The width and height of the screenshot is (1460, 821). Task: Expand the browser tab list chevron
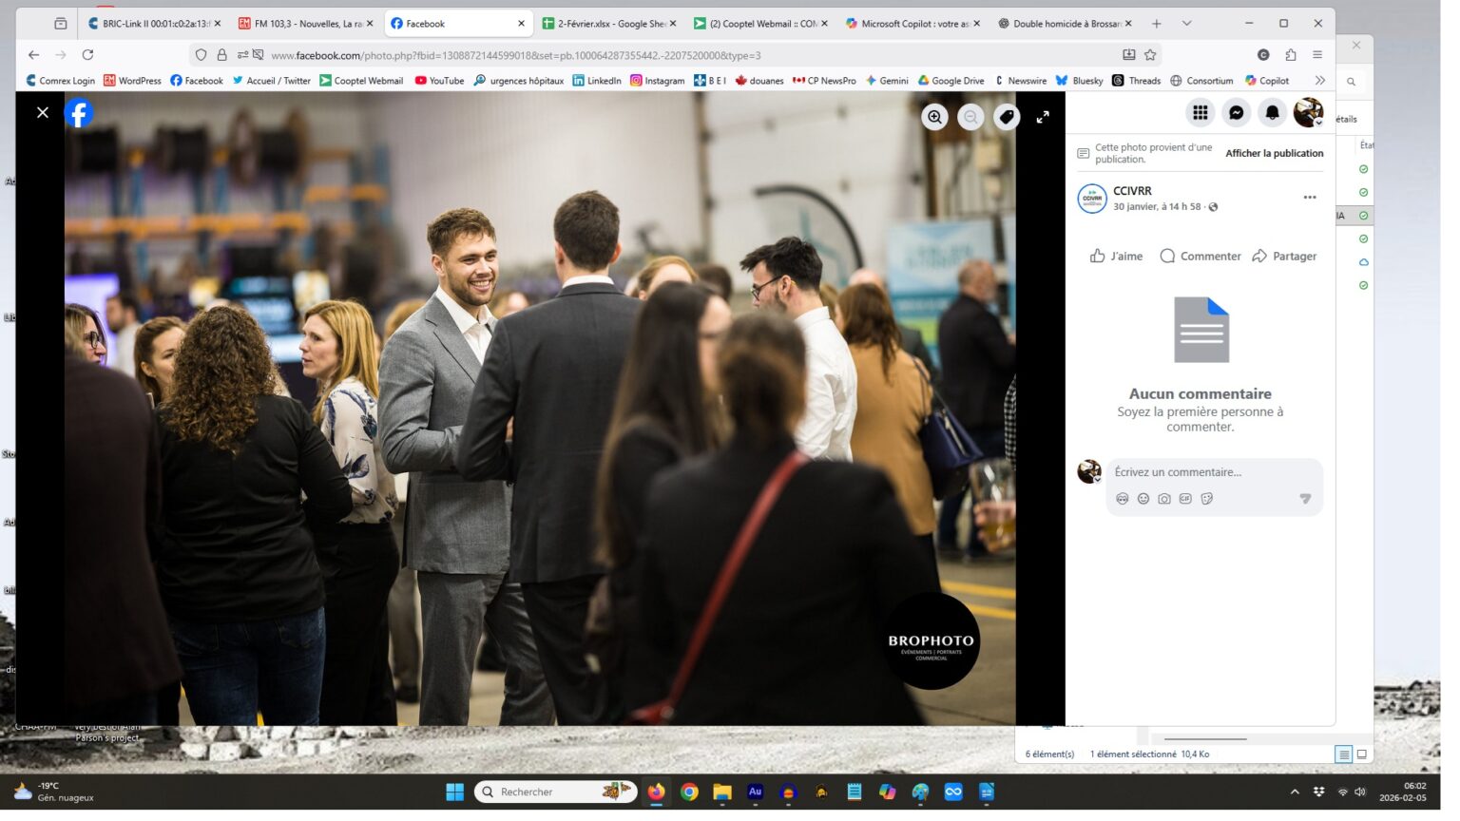pyautogui.click(x=1186, y=24)
